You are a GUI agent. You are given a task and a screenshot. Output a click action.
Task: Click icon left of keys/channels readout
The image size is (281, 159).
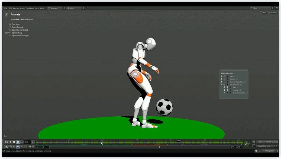254,142
